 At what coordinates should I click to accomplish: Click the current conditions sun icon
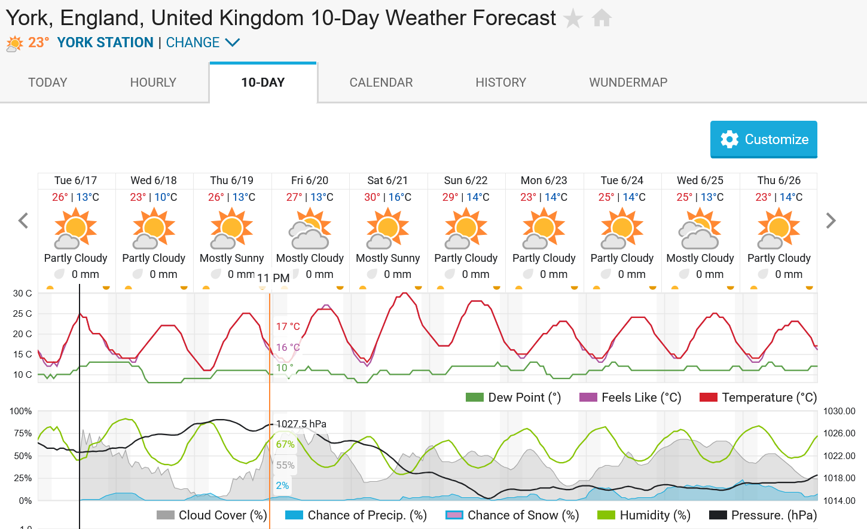coord(14,44)
